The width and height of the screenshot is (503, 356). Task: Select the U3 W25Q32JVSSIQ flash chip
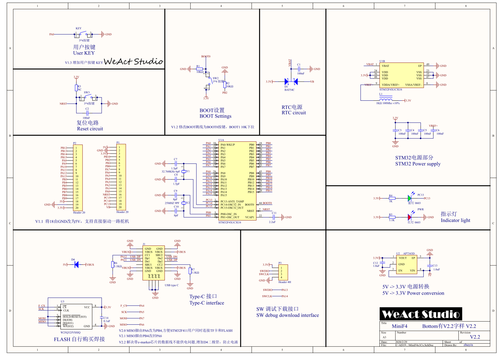pyautogui.click(x=76, y=316)
